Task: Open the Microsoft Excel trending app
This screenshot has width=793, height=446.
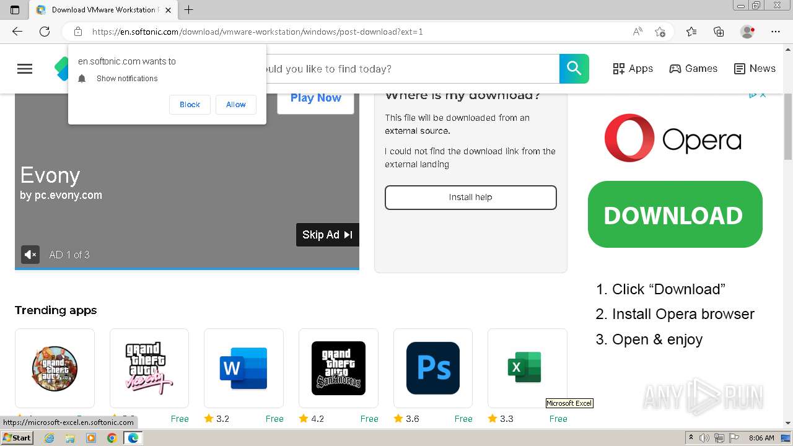Action: click(527, 368)
